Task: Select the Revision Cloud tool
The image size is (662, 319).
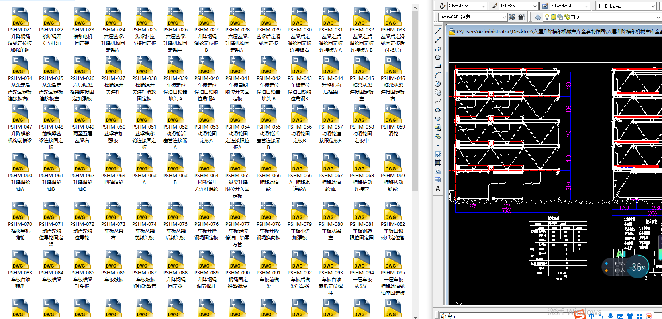Action: [x=438, y=92]
